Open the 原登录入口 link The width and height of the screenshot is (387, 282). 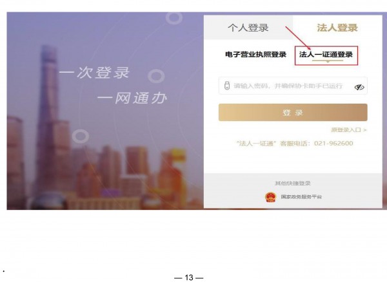(349, 130)
